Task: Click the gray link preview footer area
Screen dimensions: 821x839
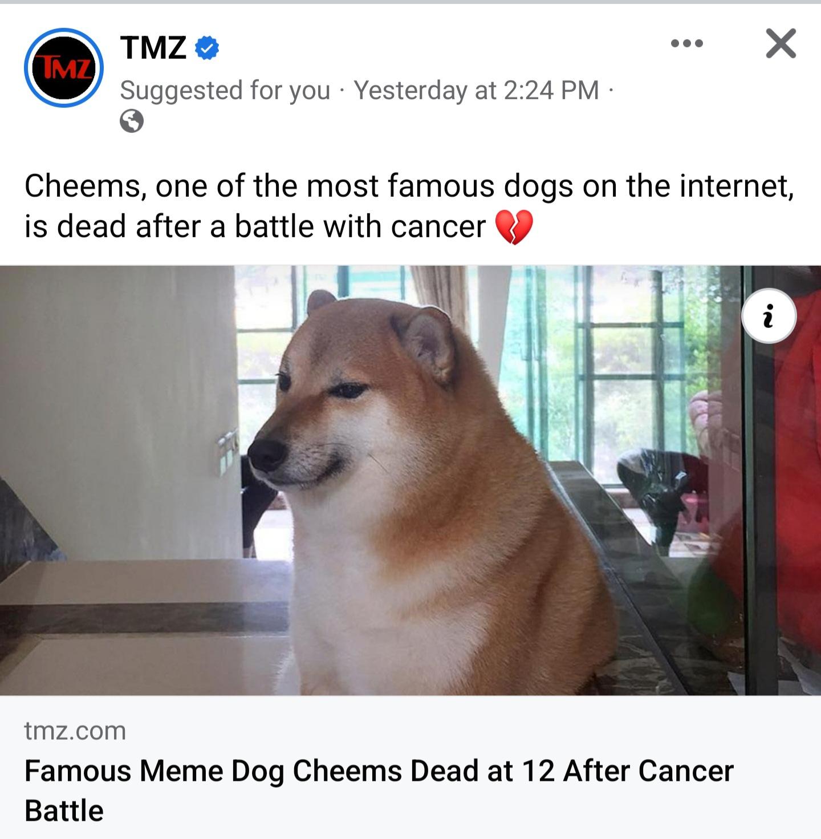Action: 410,767
